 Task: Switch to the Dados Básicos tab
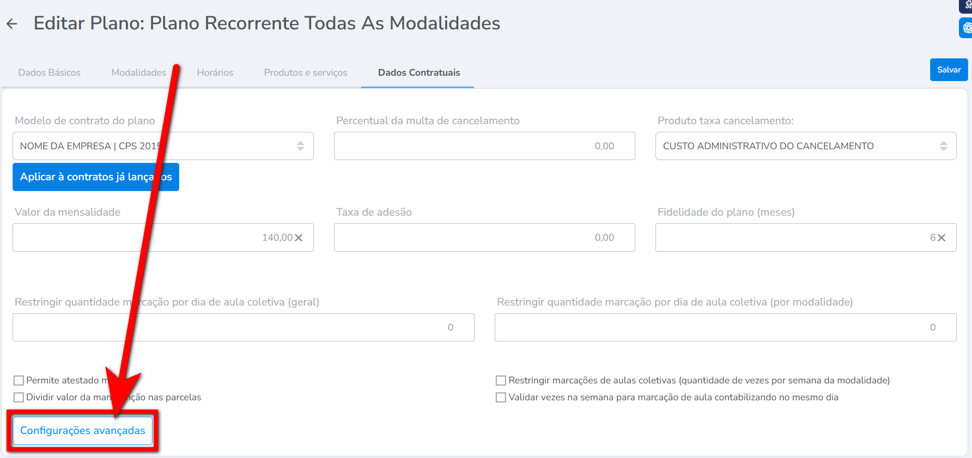[x=49, y=72]
